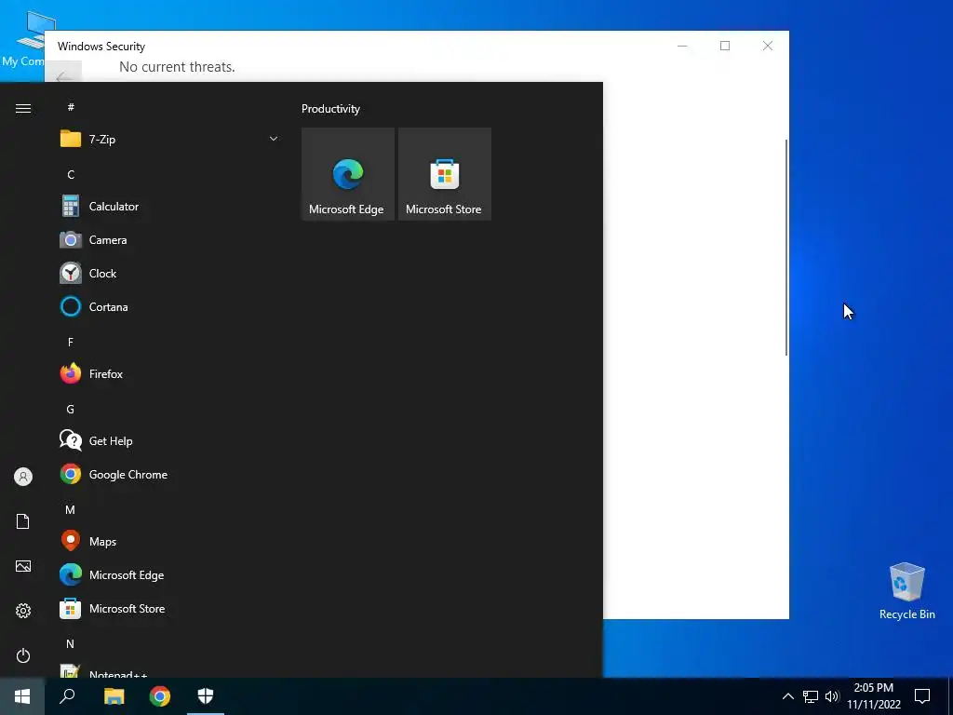Open the Clock app

170,273
